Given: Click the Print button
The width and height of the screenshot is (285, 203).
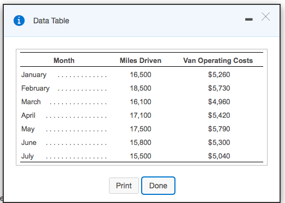Looking at the screenshot, I should [124, 186].
